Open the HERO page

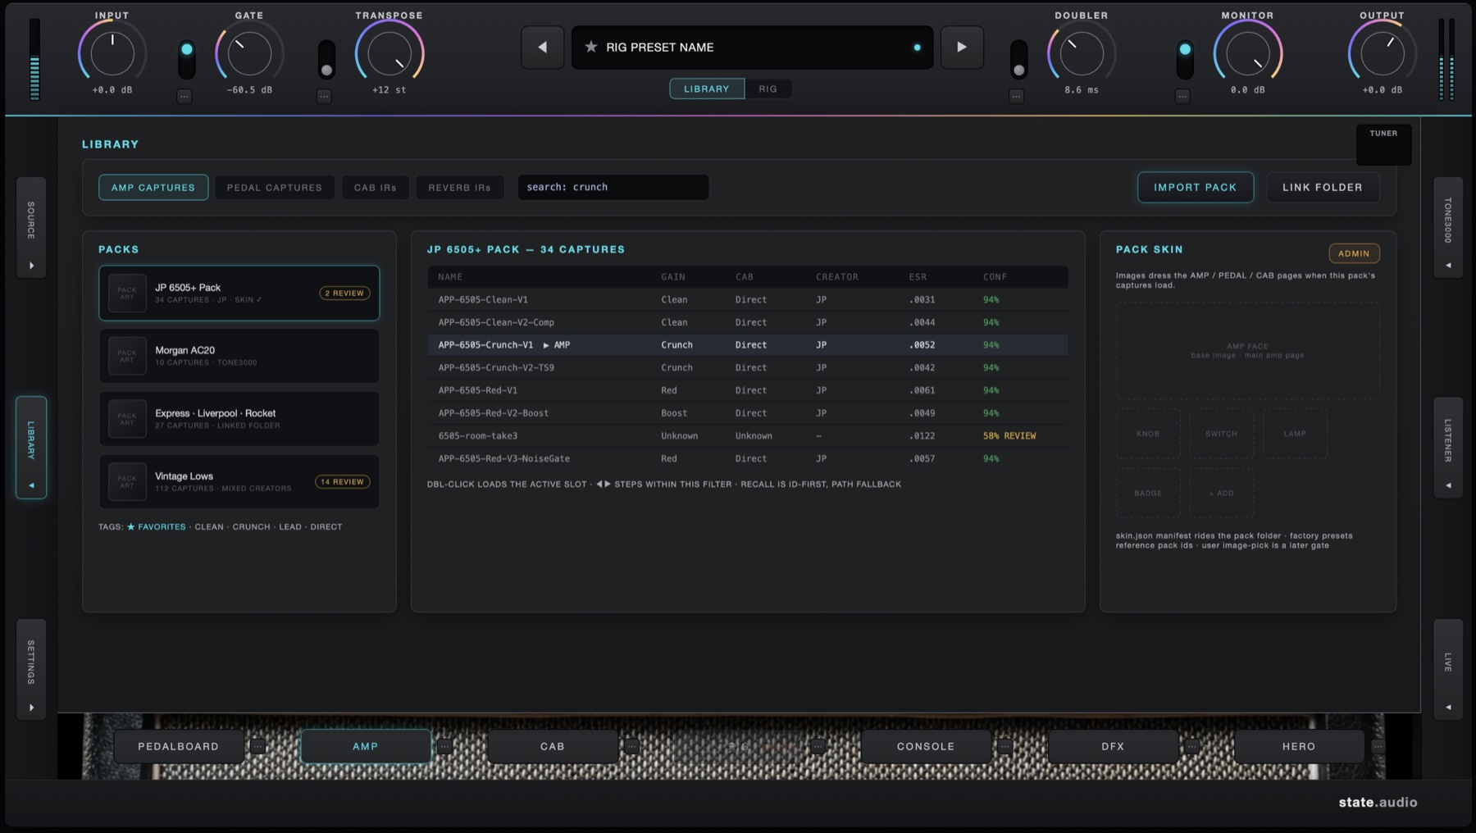(1299, 746)
